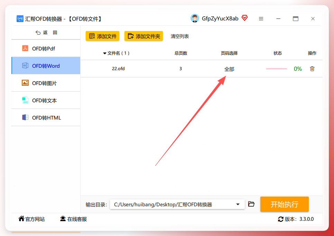The width and height of the screenshot is (334, 236).
Task: Open the user avatar profile
Action: click(x=195, y=19)
